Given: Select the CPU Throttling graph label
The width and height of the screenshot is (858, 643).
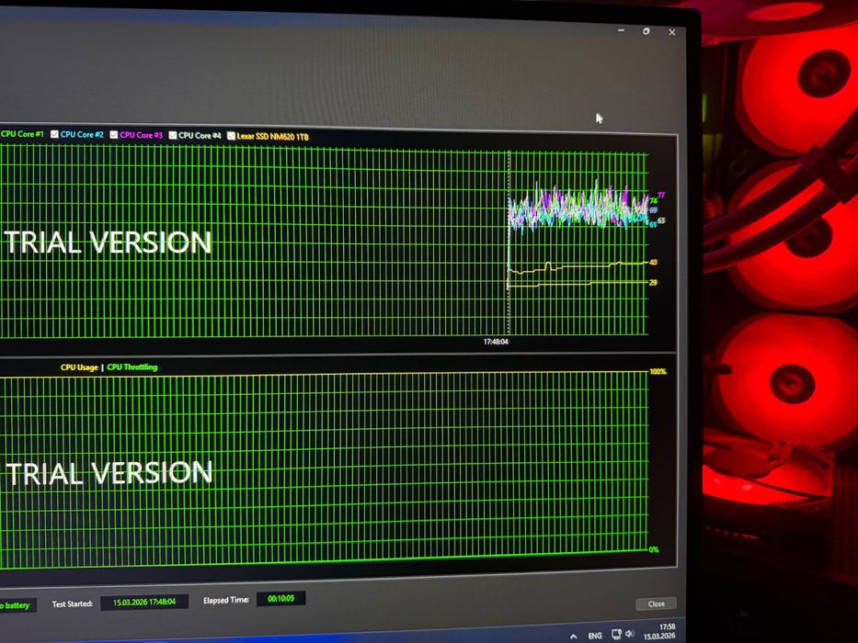Looking at the screenshot, I should [132, 367].
